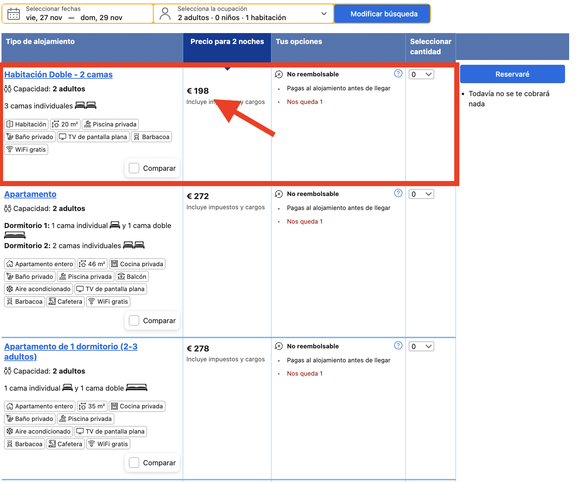Open quantity dropdown for €278 apartment
The image size is (577, 482).
click(421, 346)
